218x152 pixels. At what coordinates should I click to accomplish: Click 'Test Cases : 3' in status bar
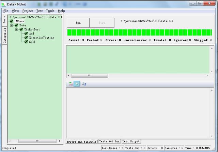tap(112, 148)
